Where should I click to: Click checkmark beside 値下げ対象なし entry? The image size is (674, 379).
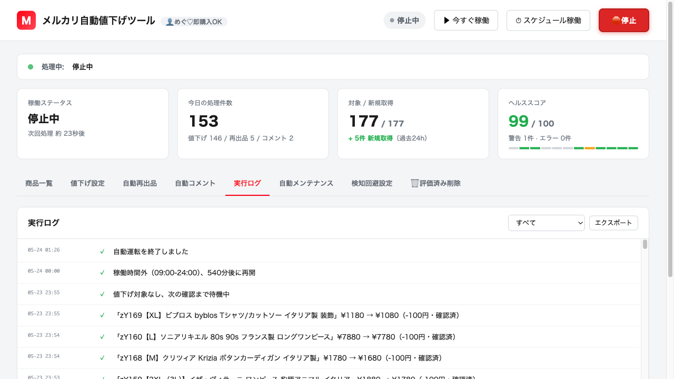[102, 294]
